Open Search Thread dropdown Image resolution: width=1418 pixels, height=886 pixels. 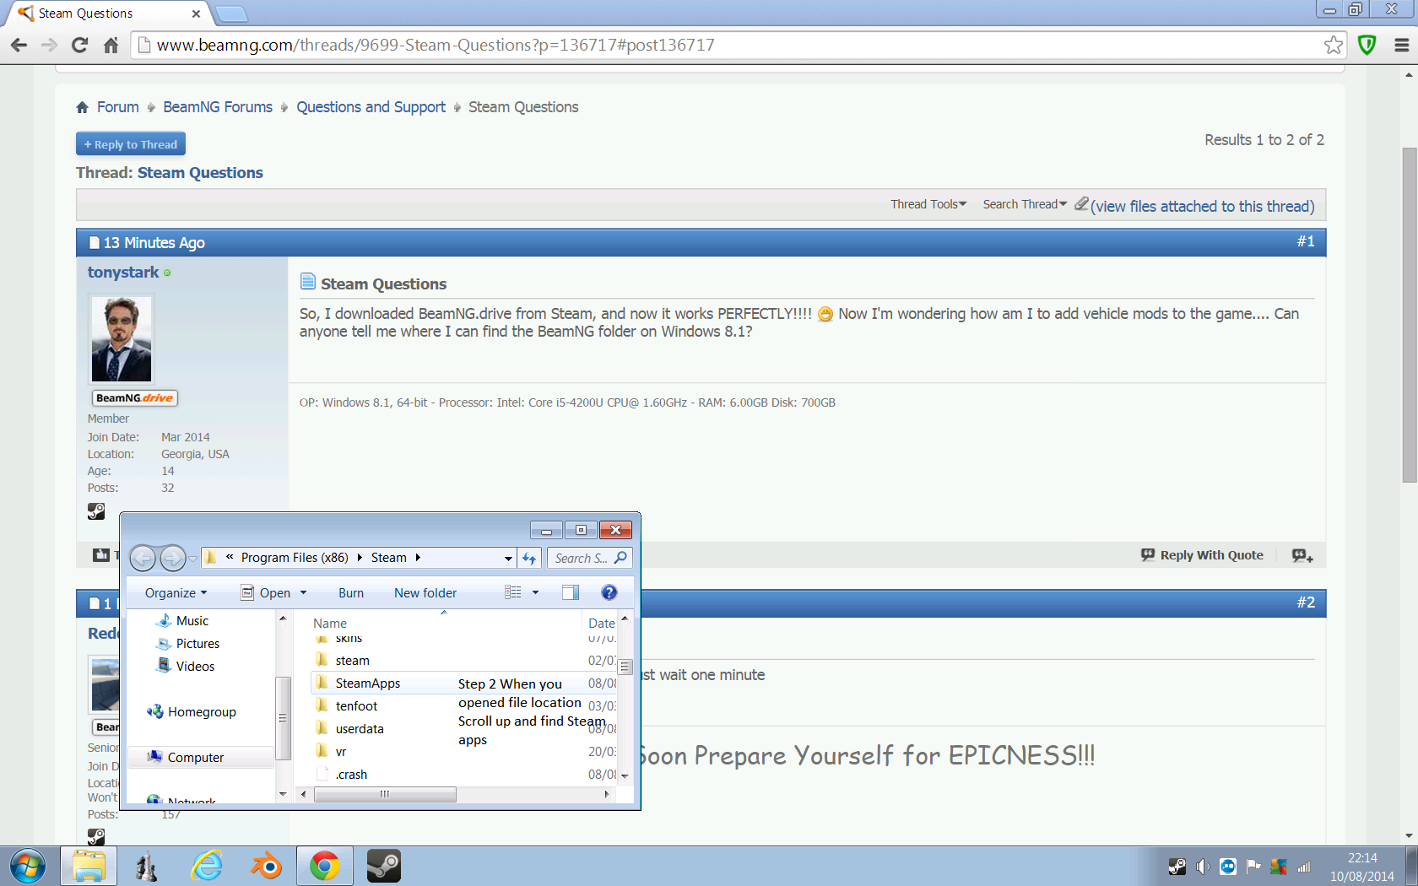[1025, 204]
